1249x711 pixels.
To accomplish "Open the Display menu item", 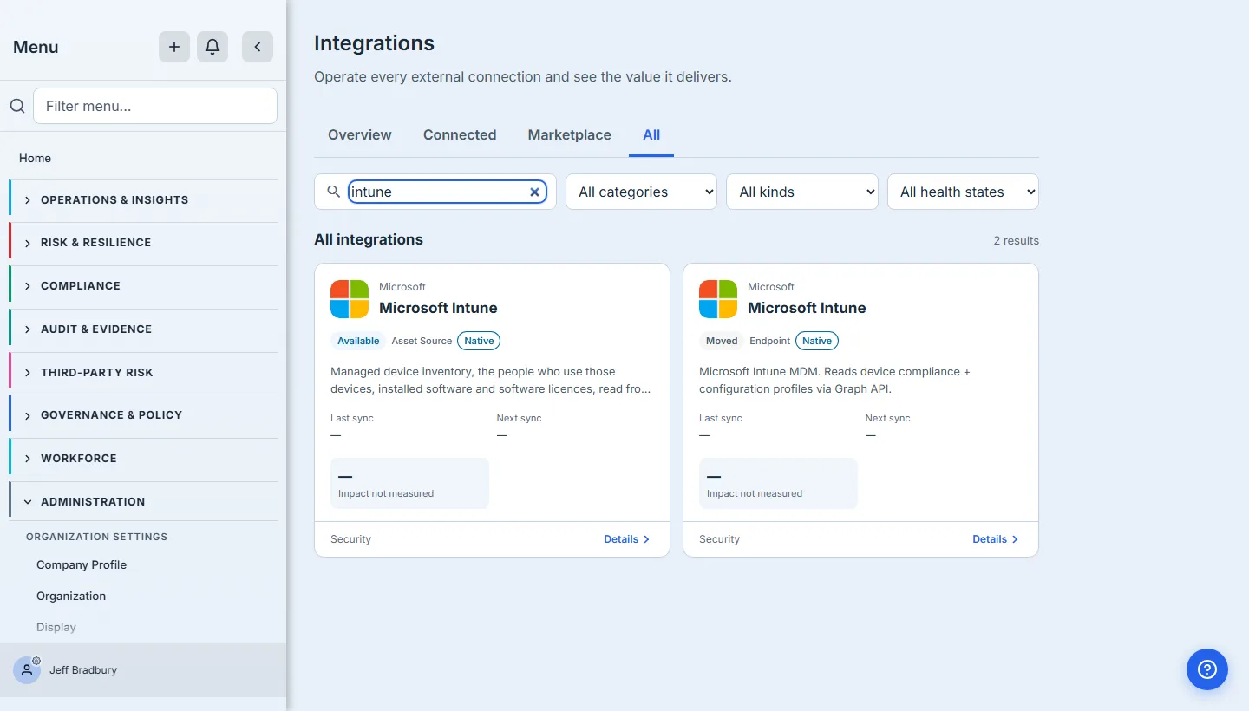I will click(x=56, y=627).
